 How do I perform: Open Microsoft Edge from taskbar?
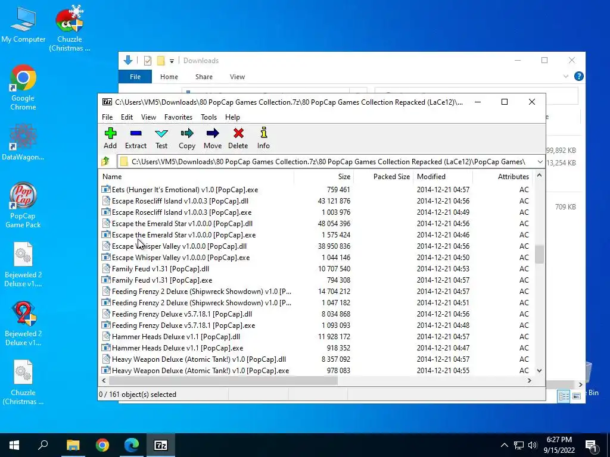tap(132, 445)
